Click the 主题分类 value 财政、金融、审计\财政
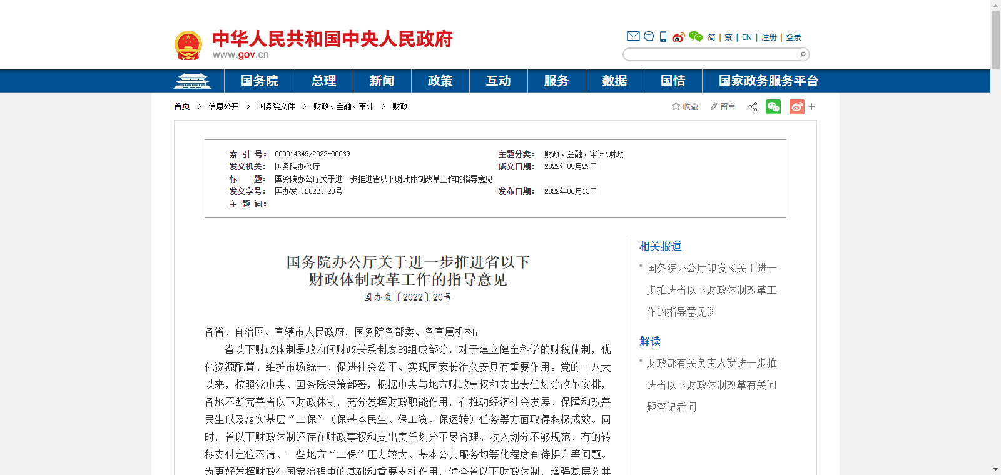Screen dimensions: 1001x475 584,154
